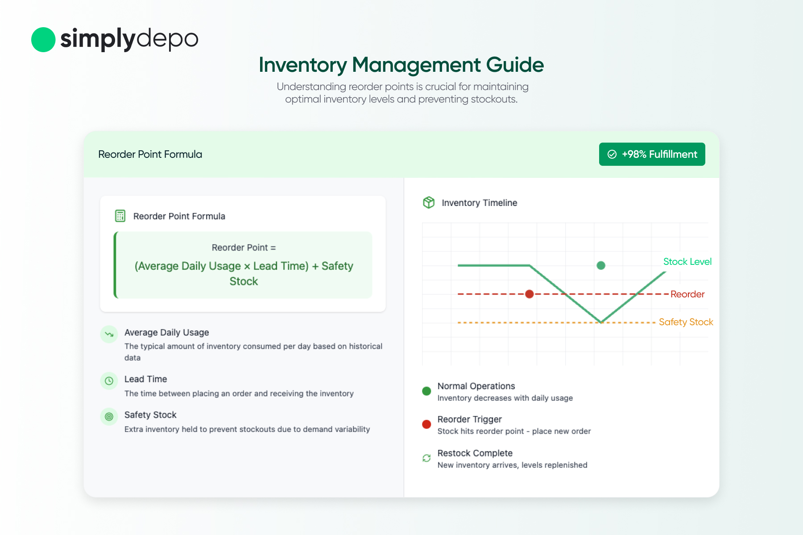The width and height of the screenshot is (803, 535).
Task: Click the Inventory Management Guide heading
Action: [401, 65]
